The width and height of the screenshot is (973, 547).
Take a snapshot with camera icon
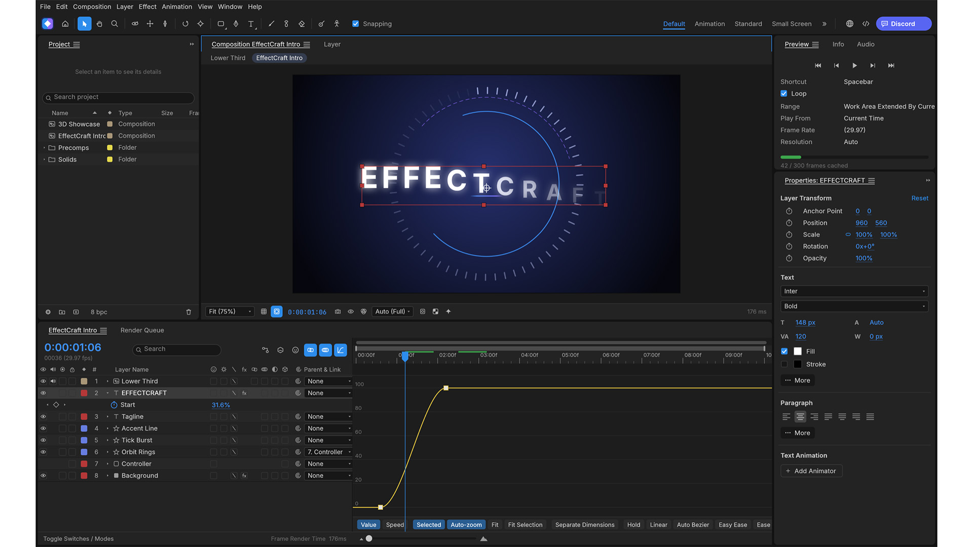[x=338, y=311]
